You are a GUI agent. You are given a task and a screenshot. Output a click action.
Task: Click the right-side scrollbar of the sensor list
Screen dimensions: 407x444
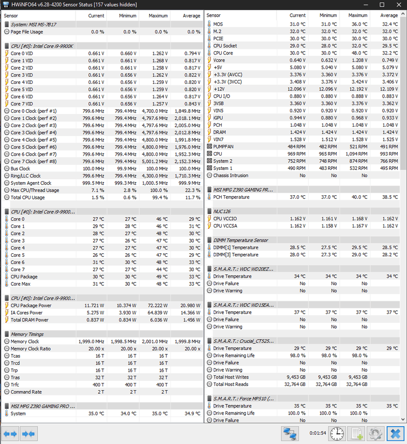click(404, 203)
